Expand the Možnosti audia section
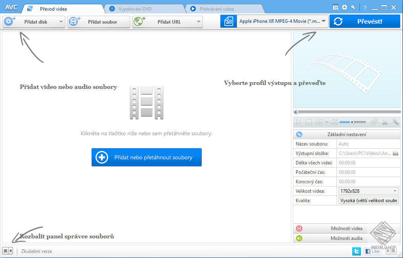 click(x=347, y=238)
